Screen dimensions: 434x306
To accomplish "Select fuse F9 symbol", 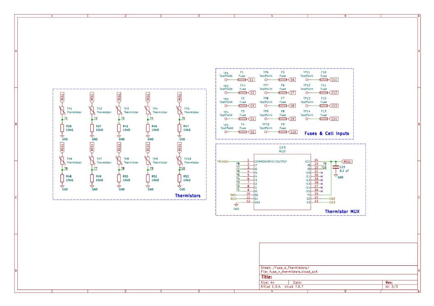I will (283, 132).
